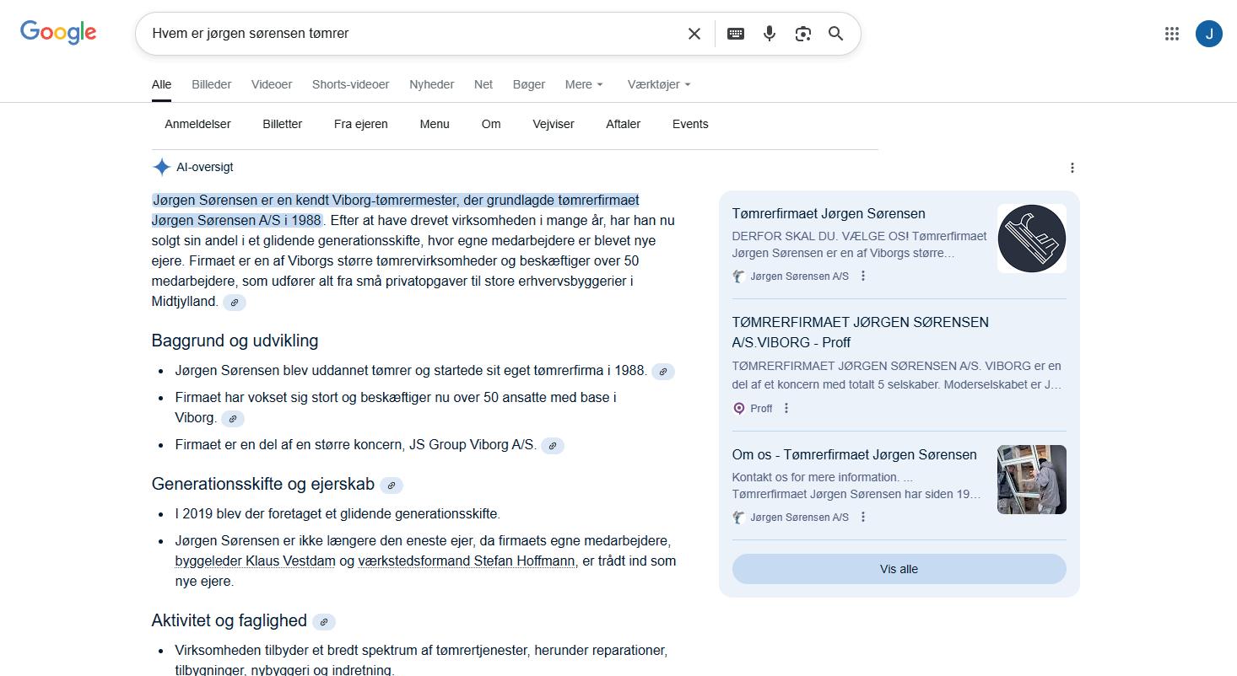1237x676 pixels.
Task: Open source link icon beside 'Viborg.' bullet
Action: 232,418
